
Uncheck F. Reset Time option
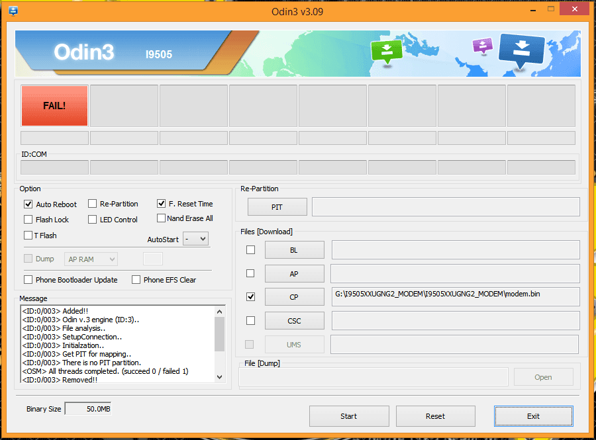pos(161,204)
